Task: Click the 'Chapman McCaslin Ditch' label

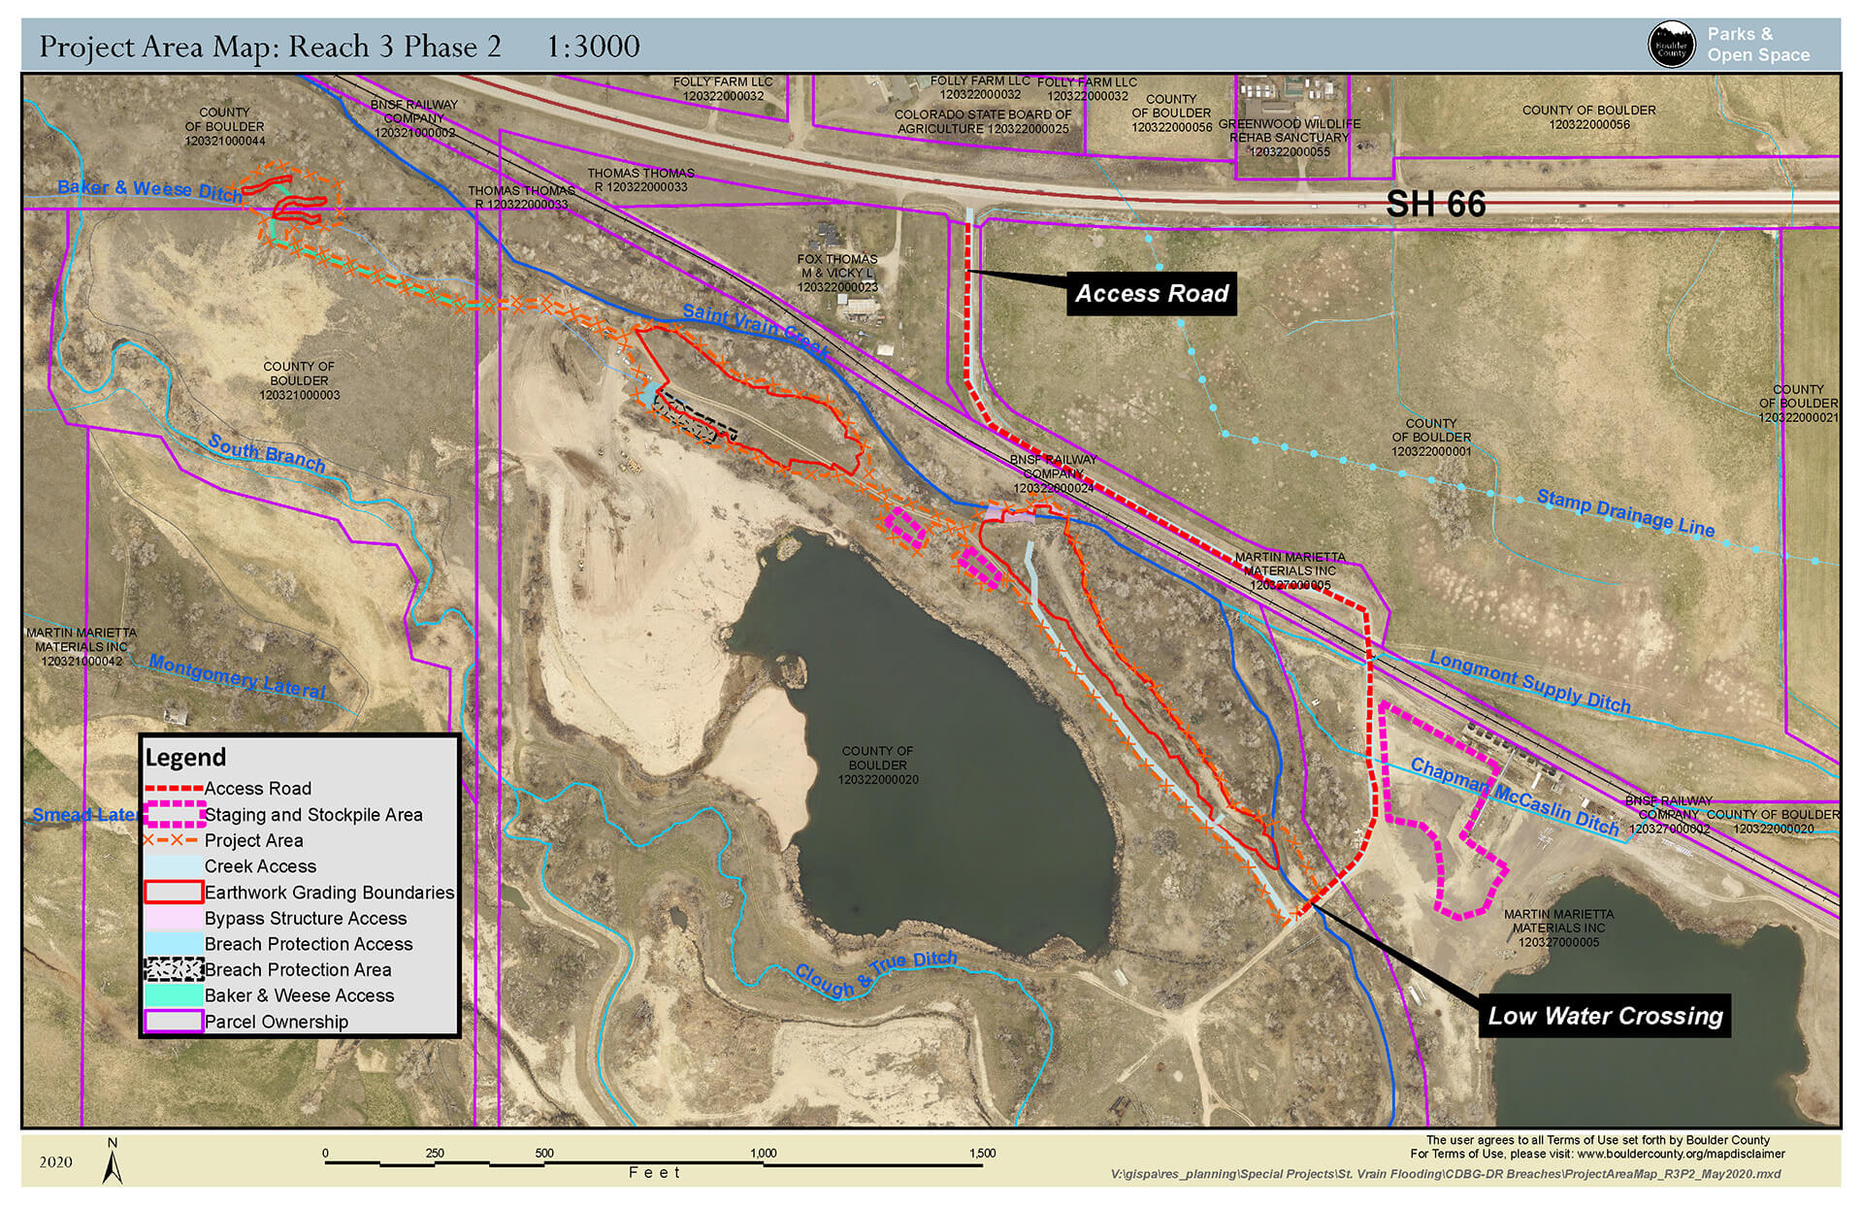Action: (x=1515, y=797)
